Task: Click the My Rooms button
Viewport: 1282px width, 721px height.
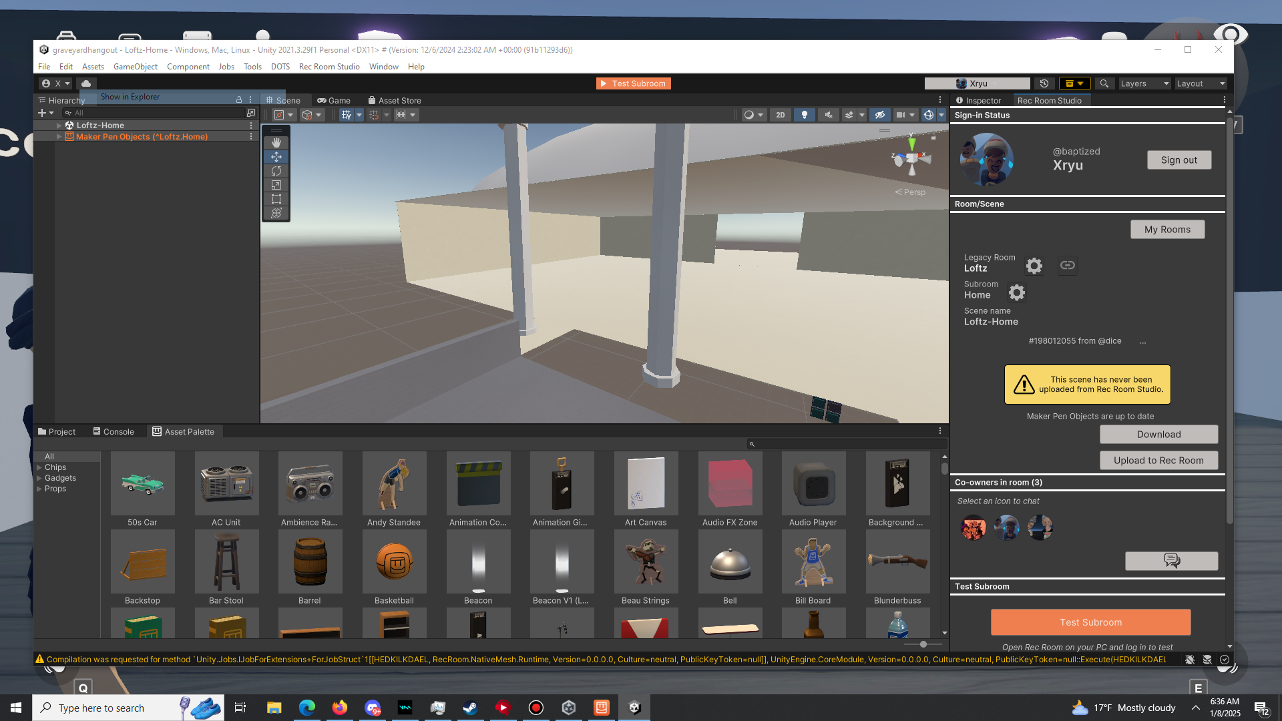Action: tap(1167, 230)
